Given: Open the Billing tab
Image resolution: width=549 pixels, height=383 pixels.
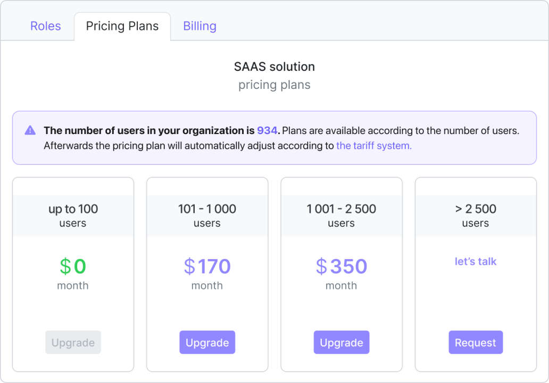Looking at the screenshot, I should 199,26.
